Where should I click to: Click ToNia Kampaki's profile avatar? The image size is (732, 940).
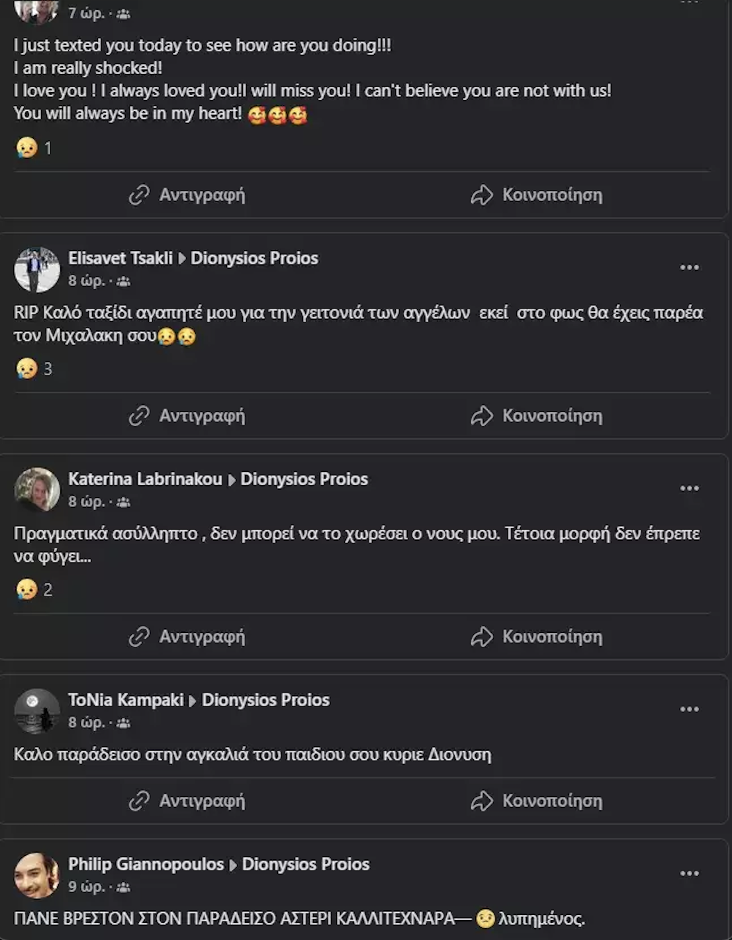tap(37, 711)
